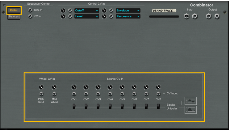Screen dimensions: 230x131
Task: Toggle the CV7 bipolar/unipolar switch
Action: [146, 107]
